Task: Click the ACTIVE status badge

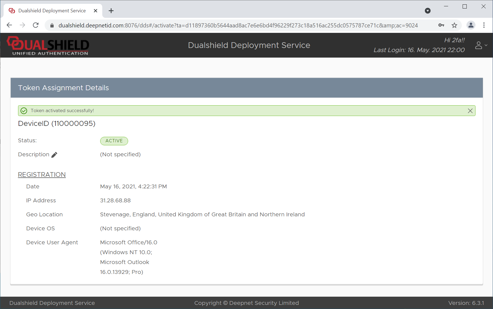Action: pos(114,141)
